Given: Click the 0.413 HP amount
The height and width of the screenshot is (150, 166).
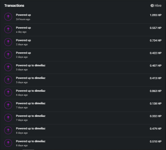Looking at the screenshot, I should tap(156, 78).
